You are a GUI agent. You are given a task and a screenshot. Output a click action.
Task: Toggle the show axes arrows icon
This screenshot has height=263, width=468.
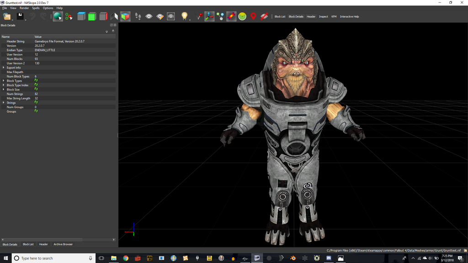coord(209,16)
